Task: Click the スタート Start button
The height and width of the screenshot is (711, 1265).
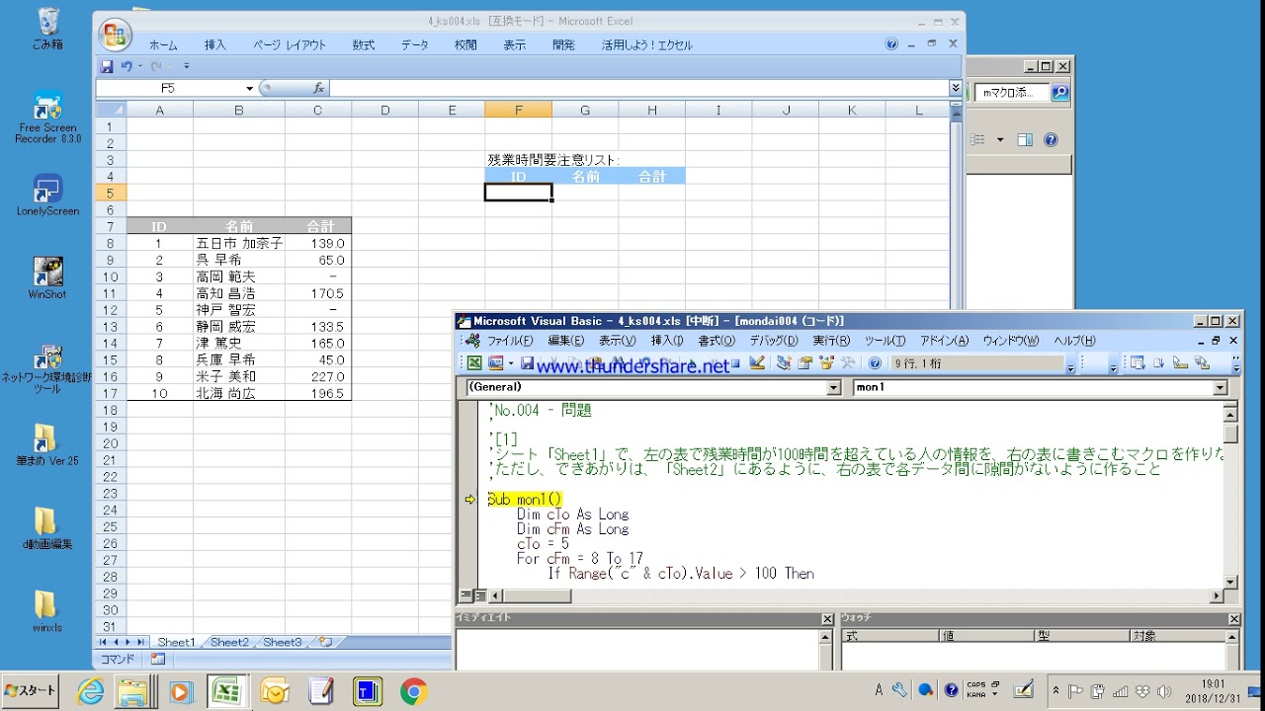Action: [30, 690]
